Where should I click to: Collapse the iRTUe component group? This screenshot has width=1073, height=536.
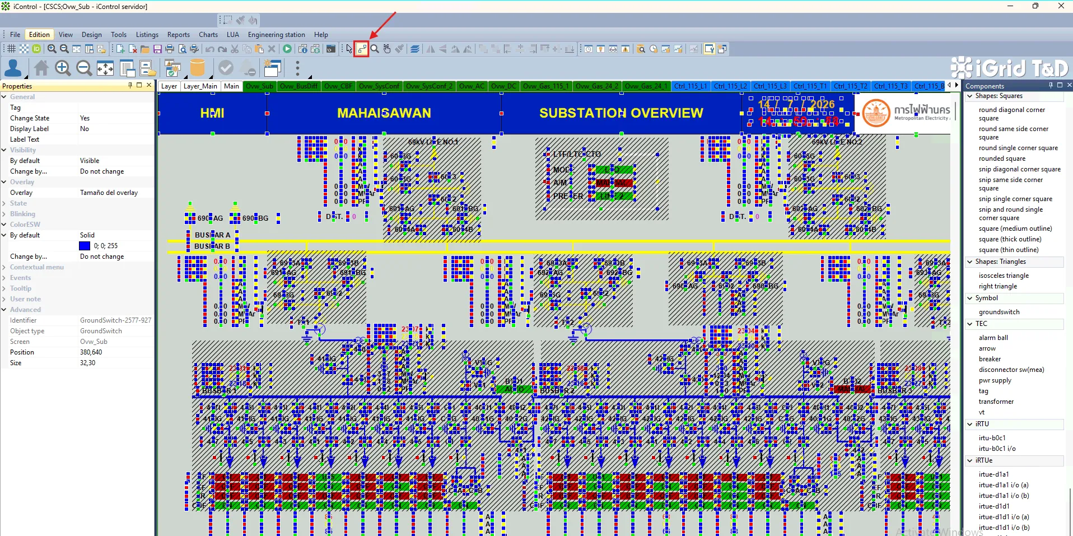coord(970,460)
